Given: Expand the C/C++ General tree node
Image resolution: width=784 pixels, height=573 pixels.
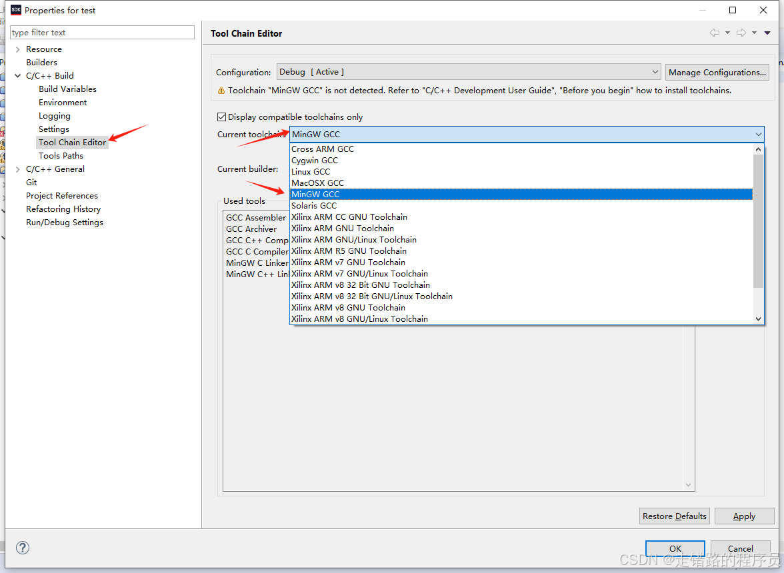Looking at the screenshot, I should pos(18,169).
